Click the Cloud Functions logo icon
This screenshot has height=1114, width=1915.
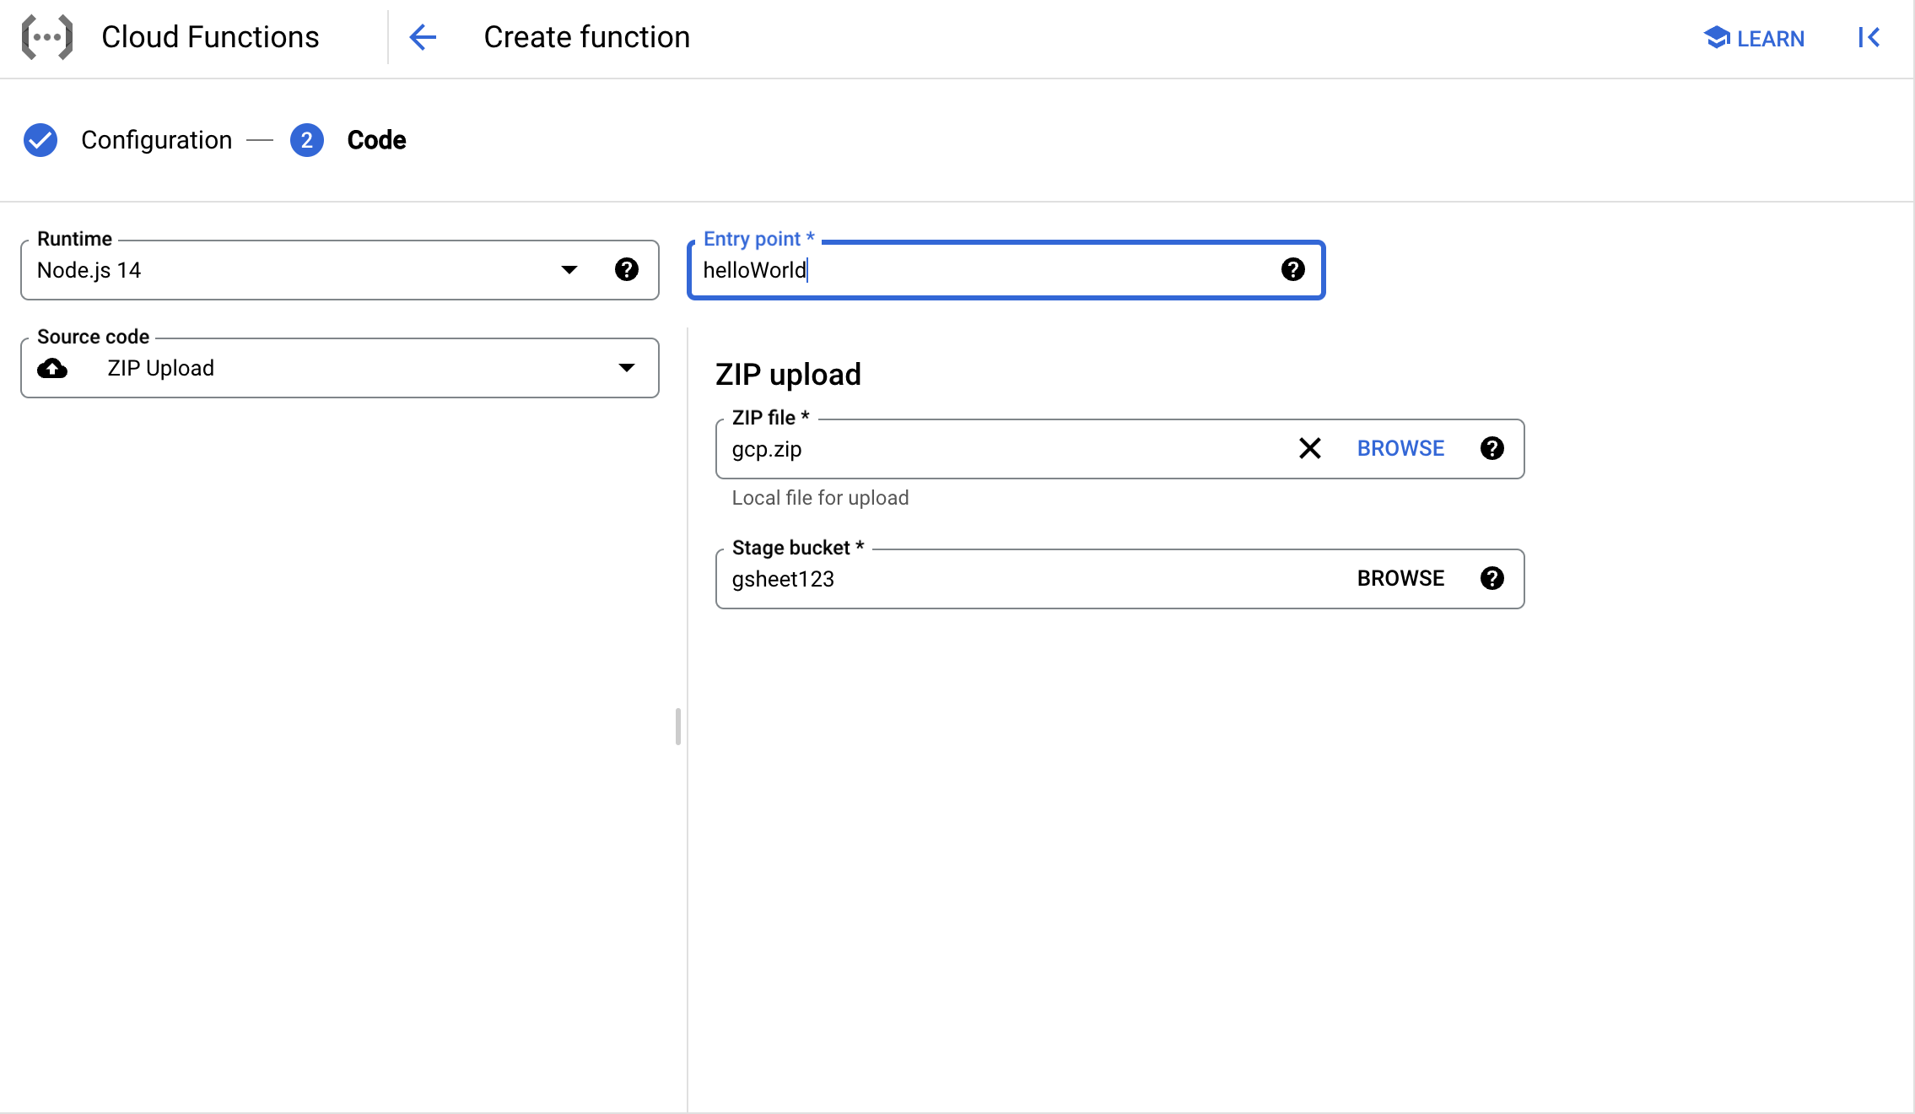[x=47, y=37]
